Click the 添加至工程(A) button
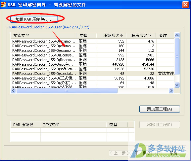The width and height of the screenshot is (191, 161). [x=160, y=109]
